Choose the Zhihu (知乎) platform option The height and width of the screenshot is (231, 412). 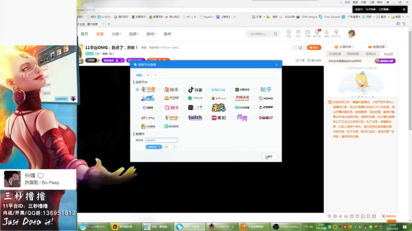point(255,89)
